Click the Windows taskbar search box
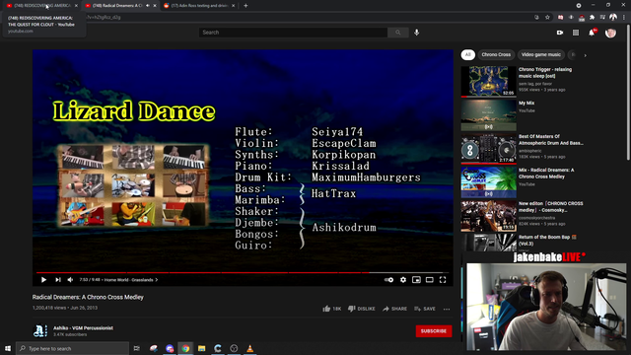This screenshot has width=631, height=355. [72, 348]
